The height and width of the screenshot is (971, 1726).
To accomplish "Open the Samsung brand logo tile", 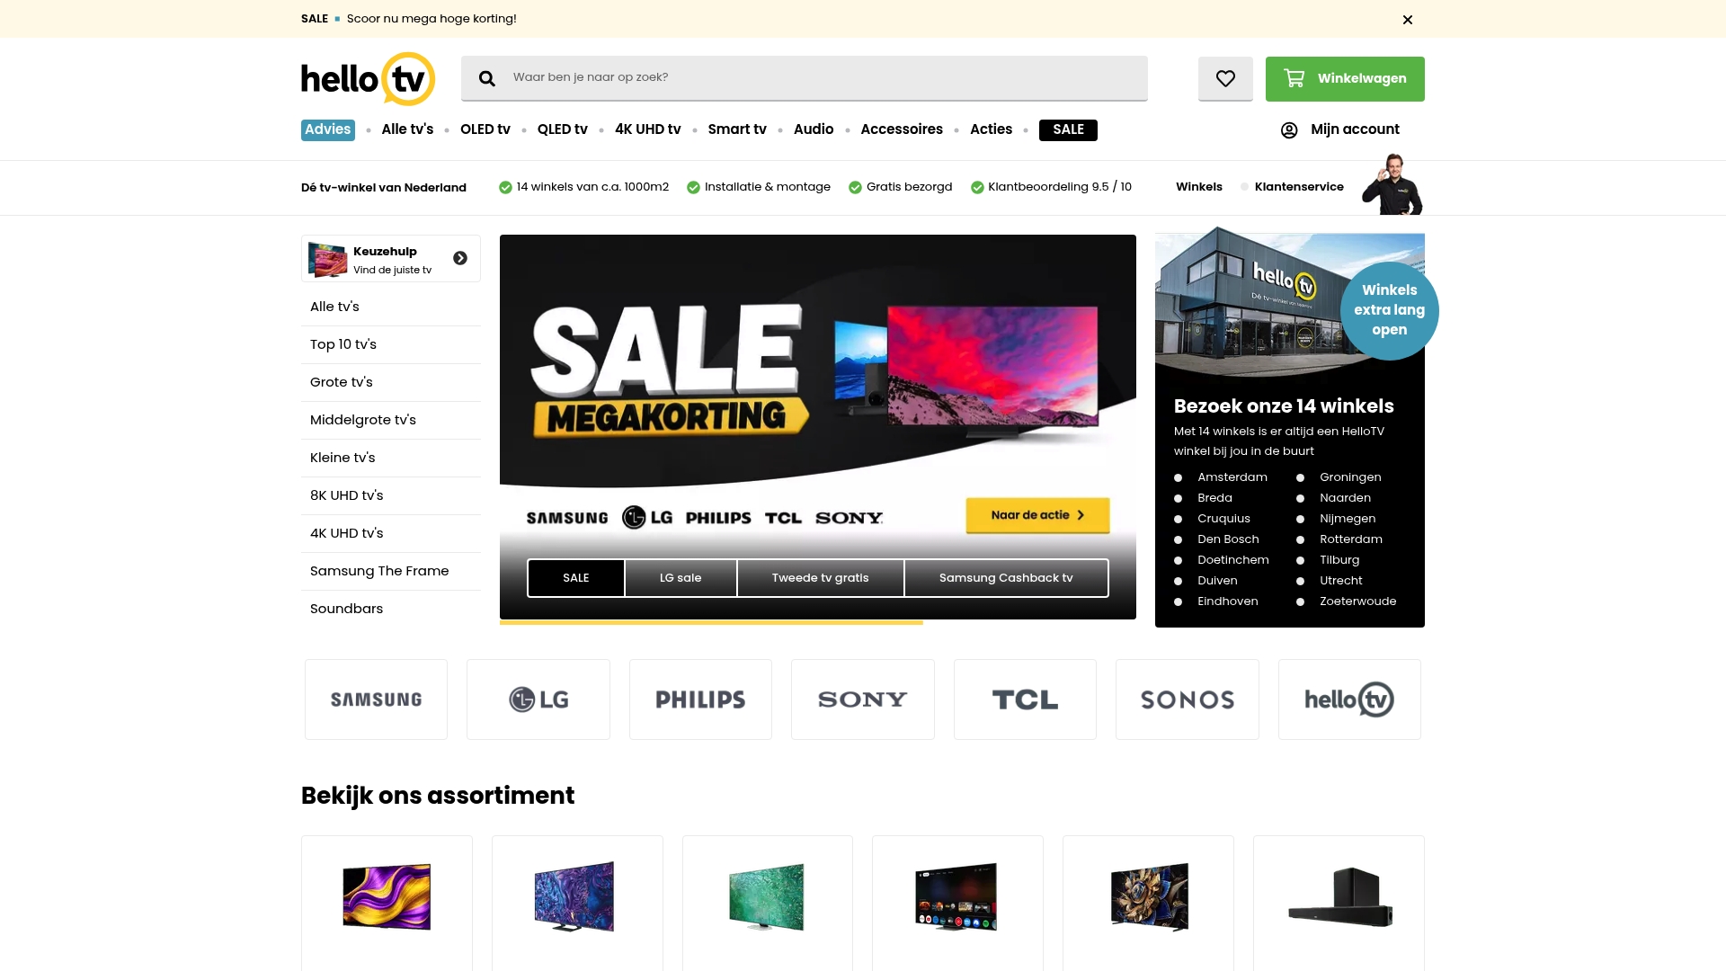I will (x=376, y=699).
